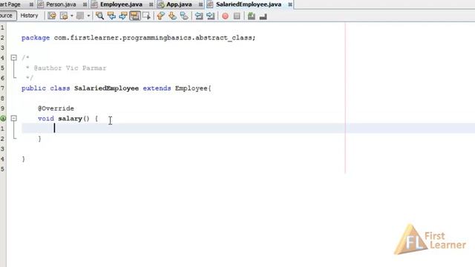This screenshot has width=475, height=267.
Task: Click the Uncomment code icon
Action: click(x=263, y=16)
